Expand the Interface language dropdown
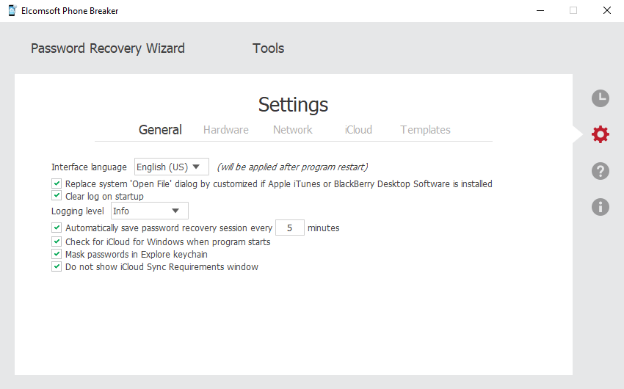 coord(172,167)
